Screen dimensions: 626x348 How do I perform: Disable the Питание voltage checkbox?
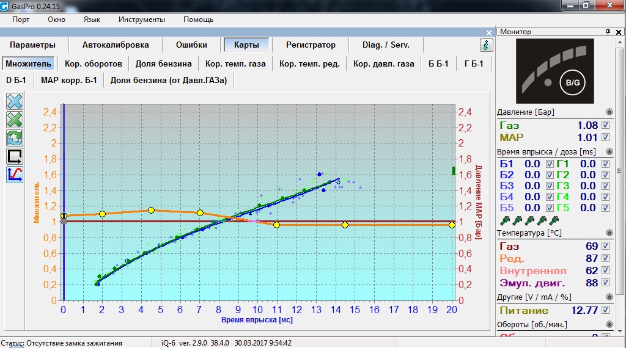click(x=606, y=311)
